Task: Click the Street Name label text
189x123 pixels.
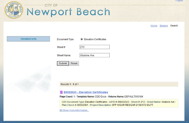Action: [x=64, y=55]
